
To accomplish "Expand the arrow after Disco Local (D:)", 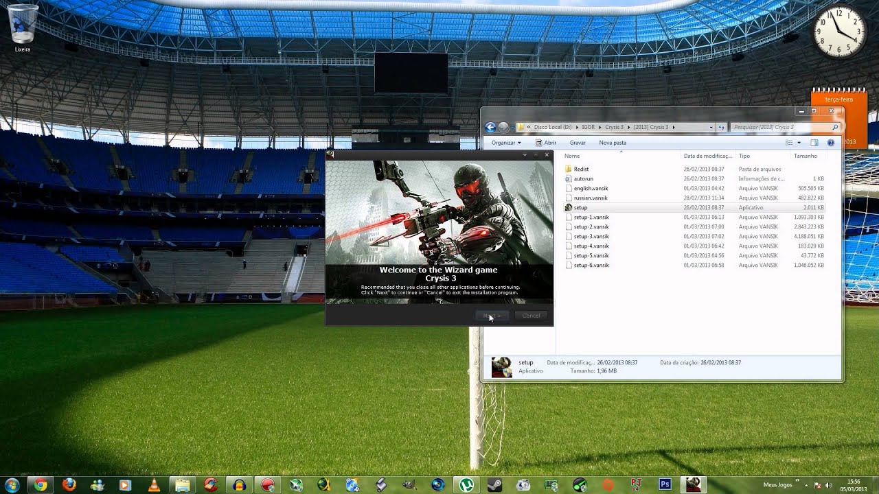I will (577, 127).
